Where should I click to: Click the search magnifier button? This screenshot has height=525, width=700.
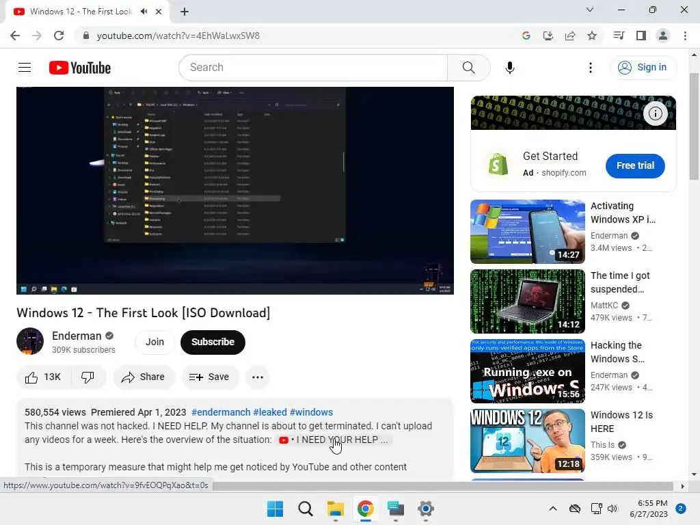pyautogui.click(x=468, y=68)
